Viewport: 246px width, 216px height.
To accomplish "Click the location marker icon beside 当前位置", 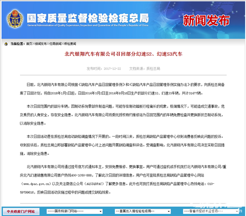I will 6,44.
